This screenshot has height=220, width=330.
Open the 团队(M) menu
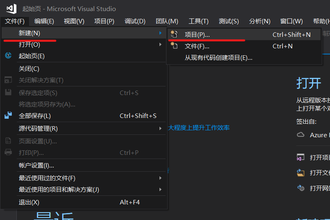click(x=167, y=21)
